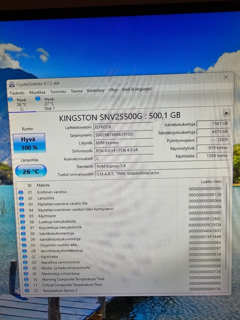
Task: Open the Toiminto menu
Action: coord(58,92)
